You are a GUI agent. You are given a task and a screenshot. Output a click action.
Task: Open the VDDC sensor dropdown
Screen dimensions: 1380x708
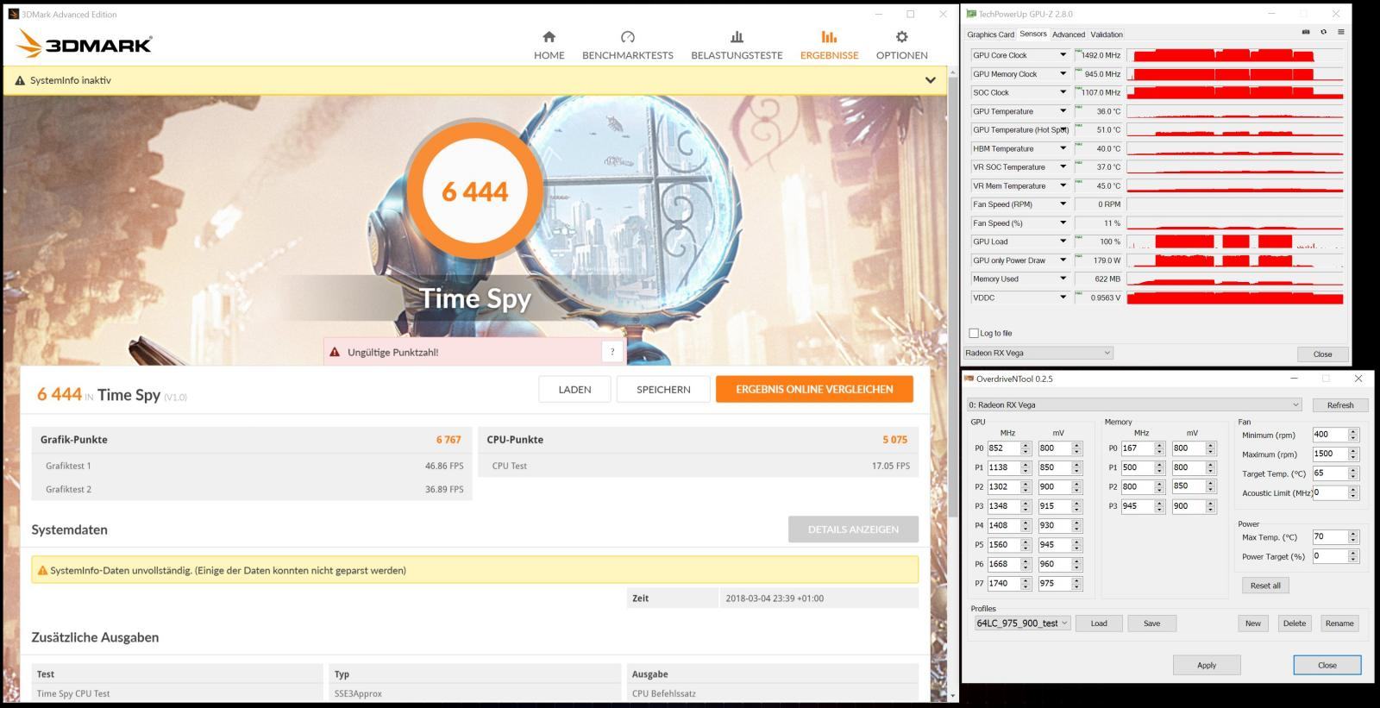pos(1063,298)
